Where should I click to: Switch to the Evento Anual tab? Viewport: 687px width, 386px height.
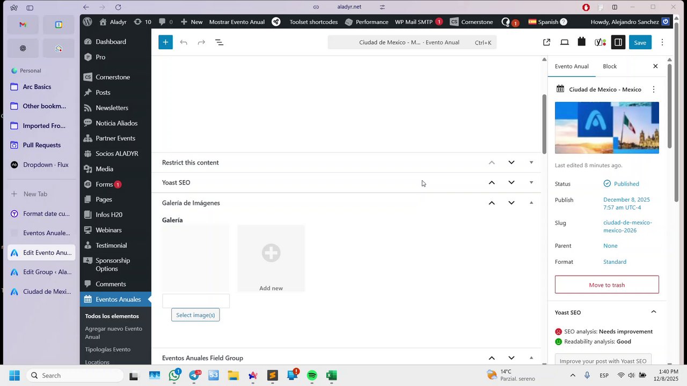(x=572, y=66)
